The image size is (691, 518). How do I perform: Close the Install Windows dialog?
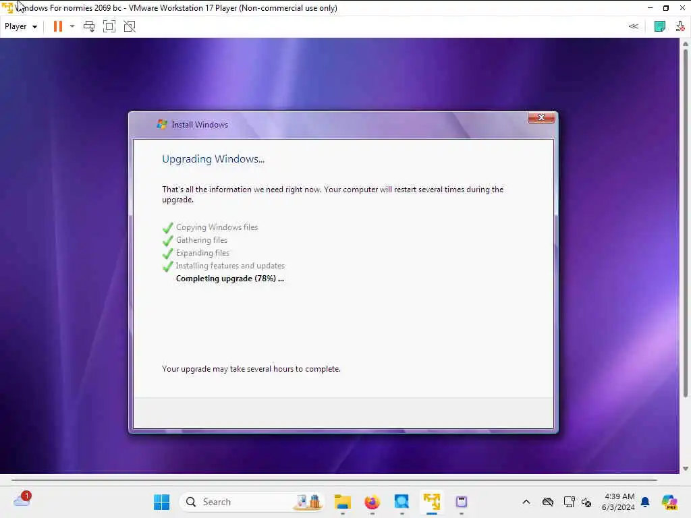[x=541, y=117]
